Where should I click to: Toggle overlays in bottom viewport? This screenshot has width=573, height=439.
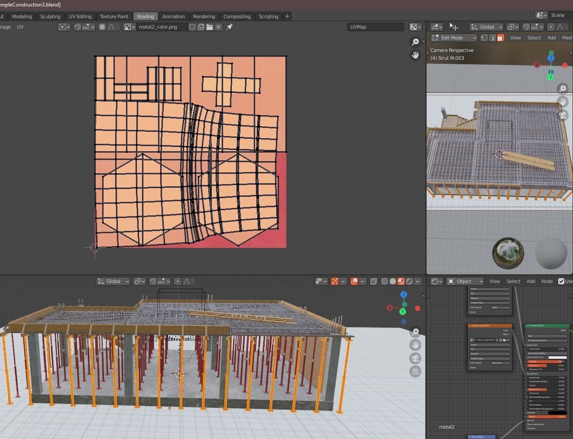[354, 281]
